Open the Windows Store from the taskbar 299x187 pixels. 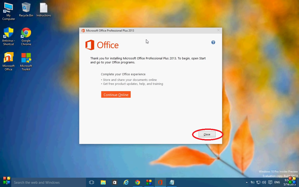114,182
